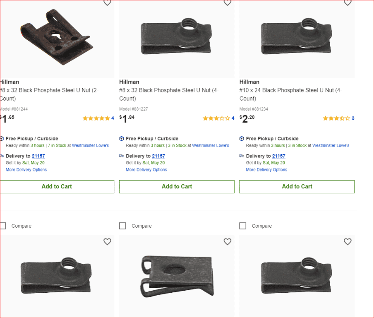374x318 pixels.
Task: Open More Delivery Options for $1.84 product
Action: click(146, 170)
